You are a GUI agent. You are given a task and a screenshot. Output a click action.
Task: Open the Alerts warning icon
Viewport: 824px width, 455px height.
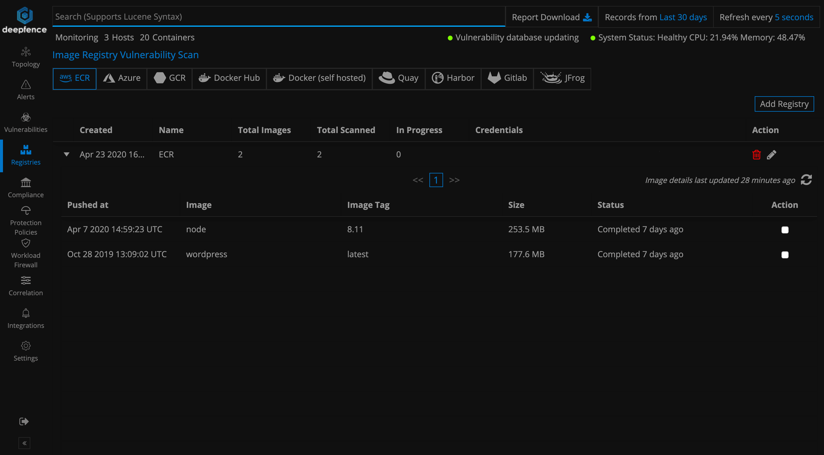[26, 85]
